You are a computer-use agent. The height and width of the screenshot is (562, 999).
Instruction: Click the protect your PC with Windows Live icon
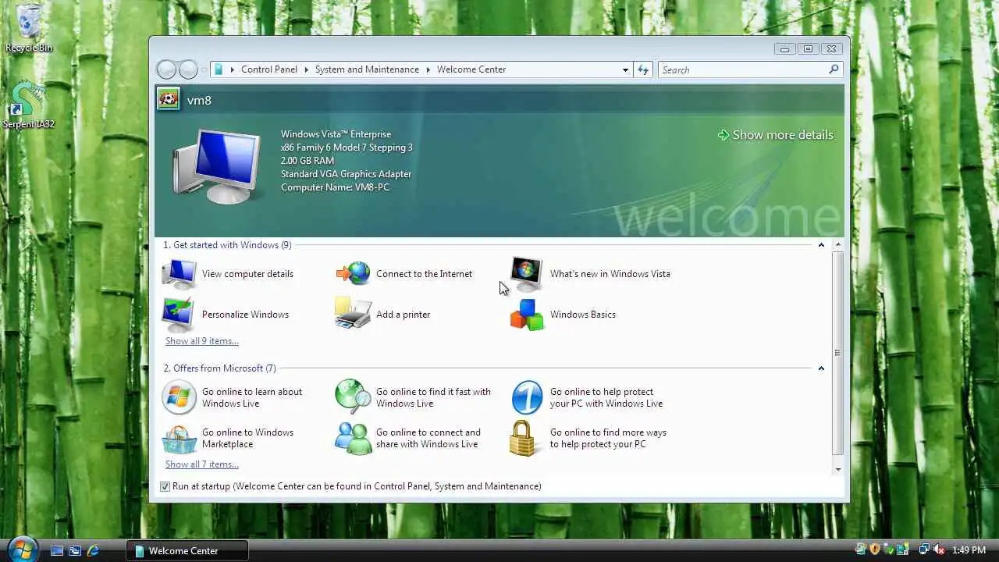[527, 397]
